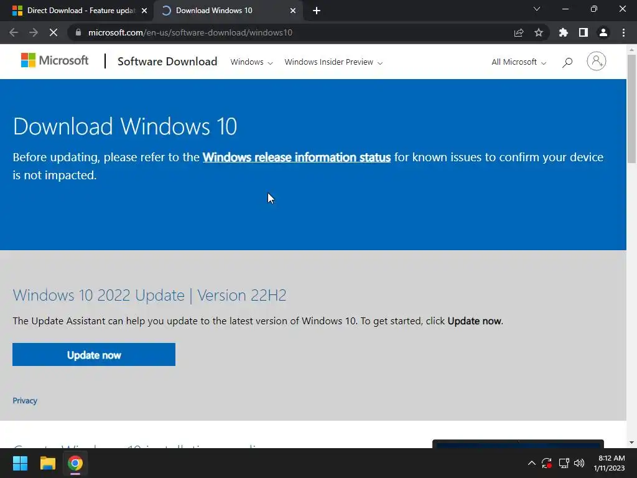Click the scrollbar down arrow

pos(631,443)
